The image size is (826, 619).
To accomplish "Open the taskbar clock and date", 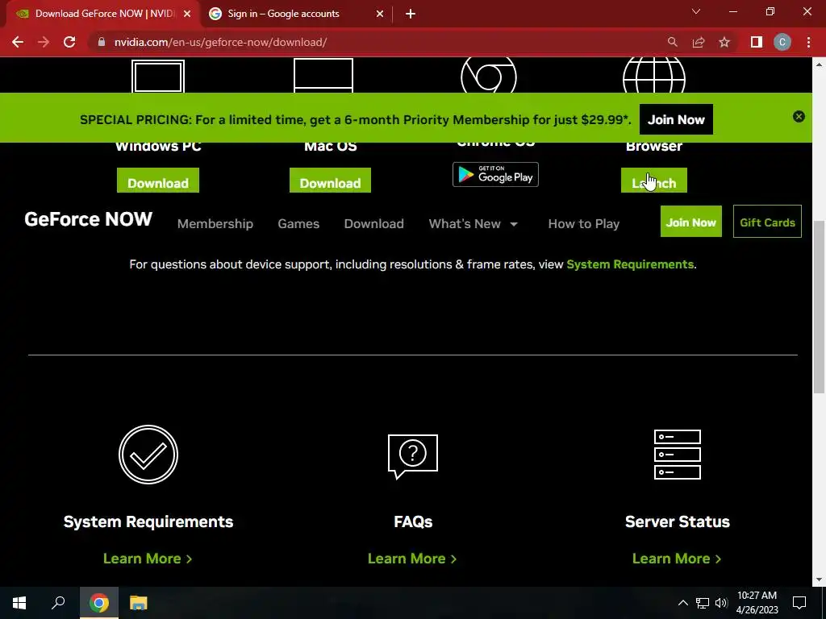I will click(x=757, y=603).
